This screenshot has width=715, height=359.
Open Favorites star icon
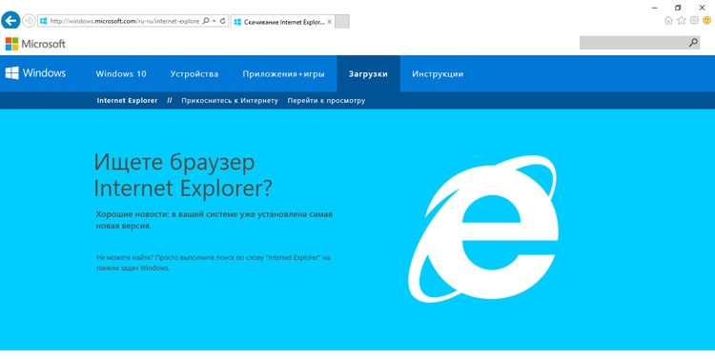[x=682, y=21]
